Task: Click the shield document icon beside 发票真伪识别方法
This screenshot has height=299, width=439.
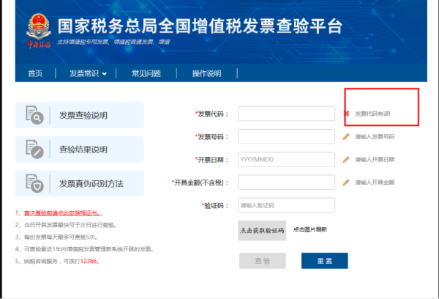Action: [x=34, y=183]
